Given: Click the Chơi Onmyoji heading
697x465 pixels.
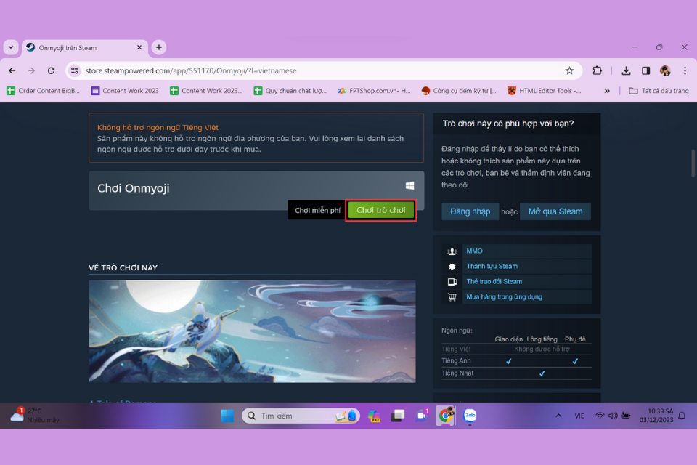Looking at the screenshot, I should click(x=134, y=188).
